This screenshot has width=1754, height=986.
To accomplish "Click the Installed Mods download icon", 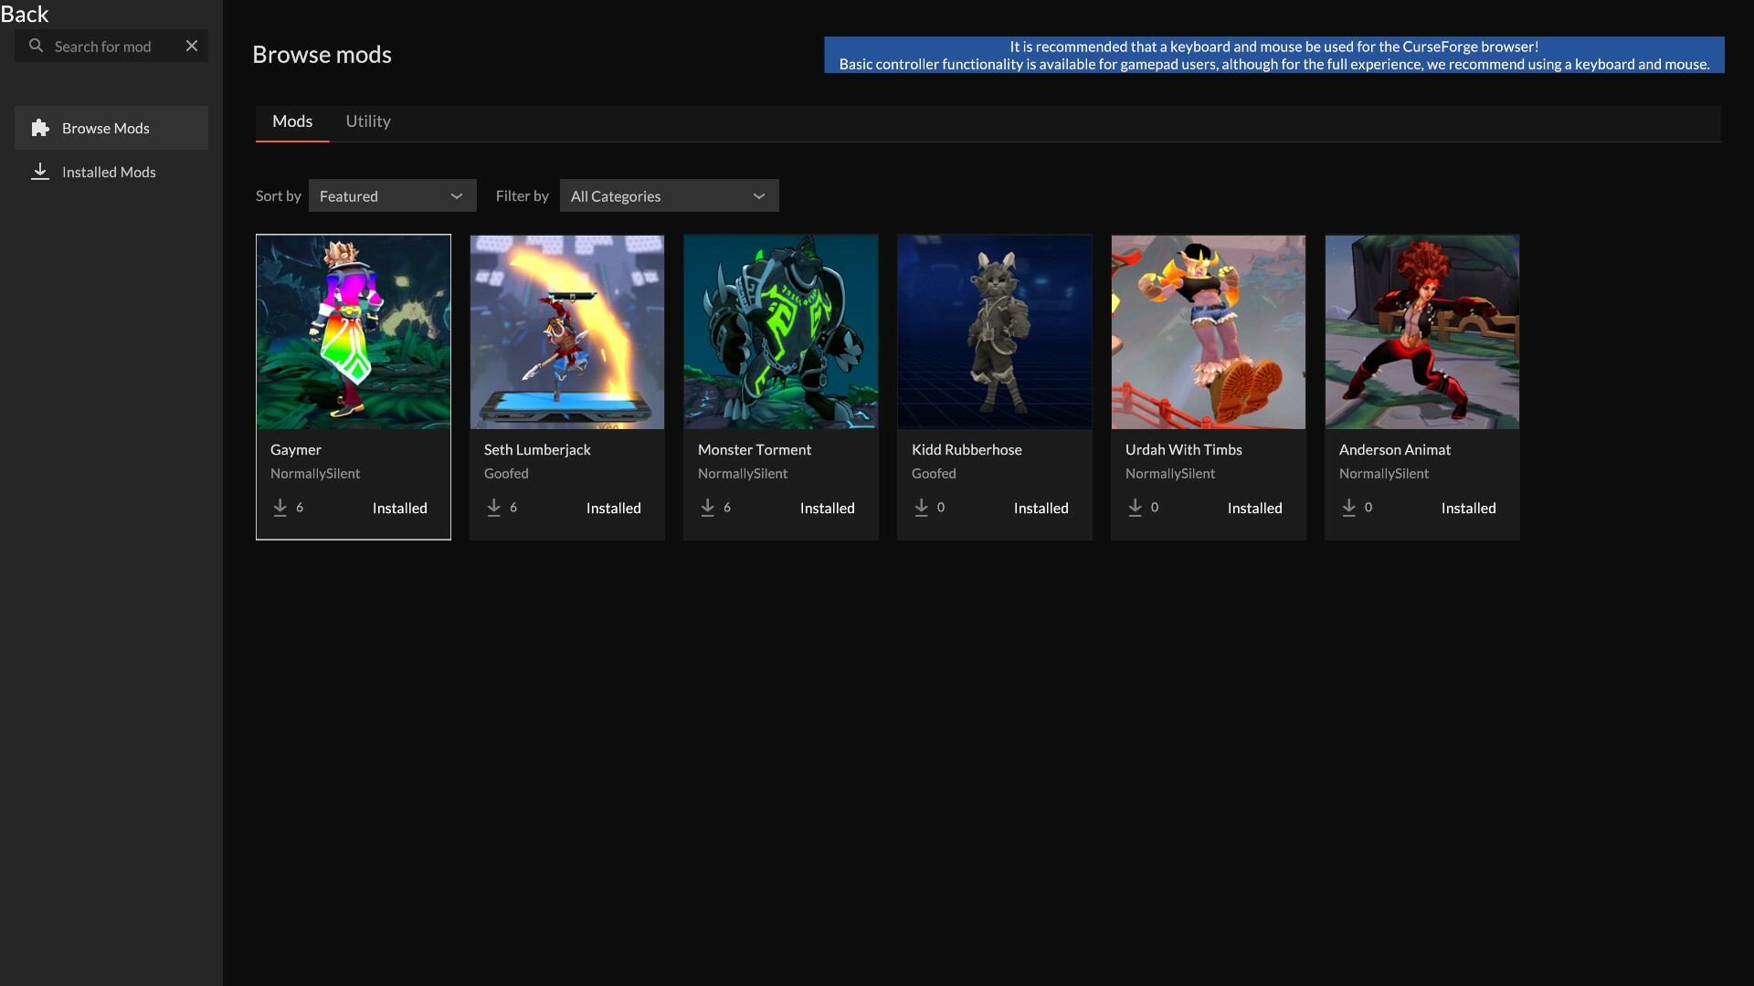I will click(40, 172).
